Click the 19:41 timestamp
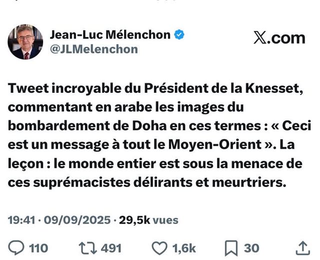The image size is (320, 260). tap(21, 220)
